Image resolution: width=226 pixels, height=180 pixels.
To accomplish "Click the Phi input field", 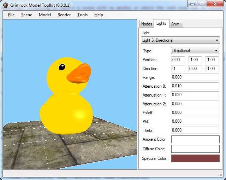I will click(195, 121).
